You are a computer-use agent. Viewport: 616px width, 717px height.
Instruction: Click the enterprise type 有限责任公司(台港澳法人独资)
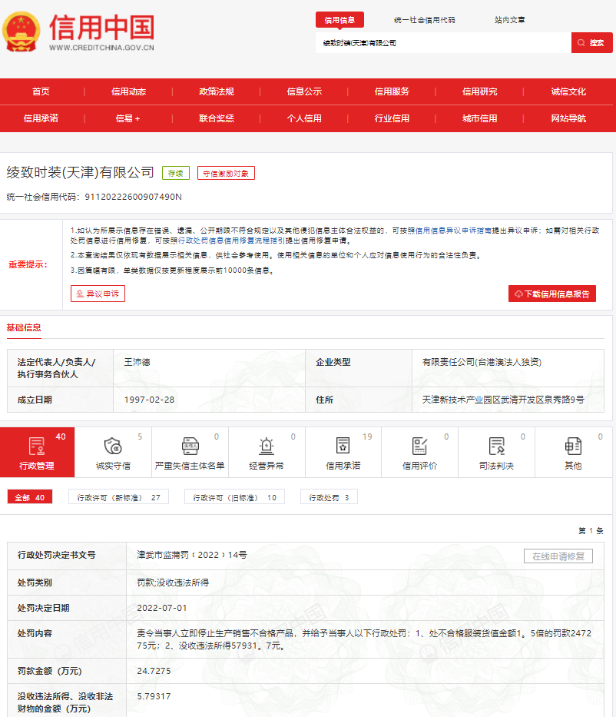pyautogui.click(x=482, y=362)
